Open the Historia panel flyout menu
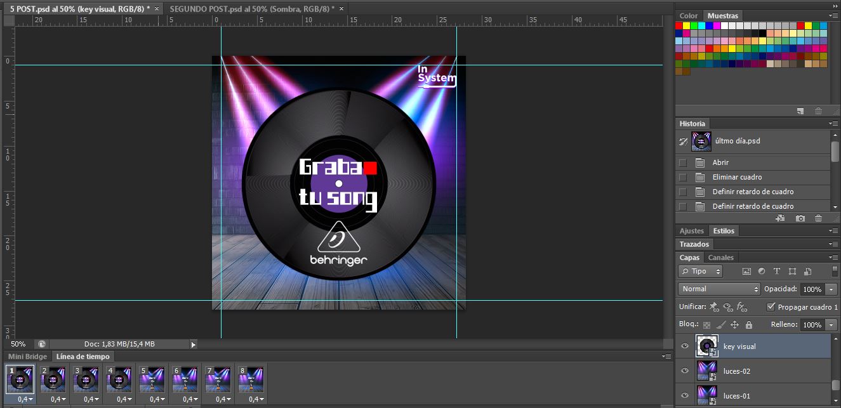Screen dimensions: 841x408 [x=832, y=124]
